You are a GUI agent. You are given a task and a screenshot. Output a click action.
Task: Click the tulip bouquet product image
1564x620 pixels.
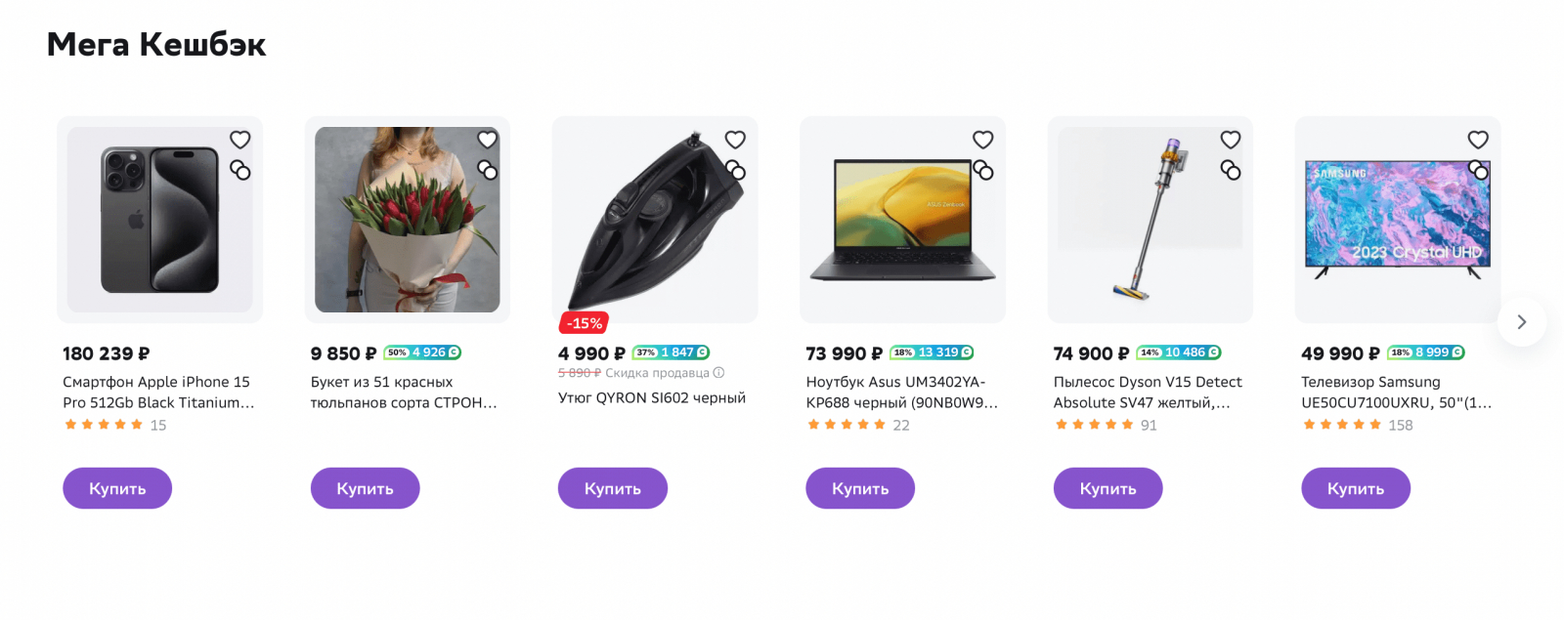407,220
